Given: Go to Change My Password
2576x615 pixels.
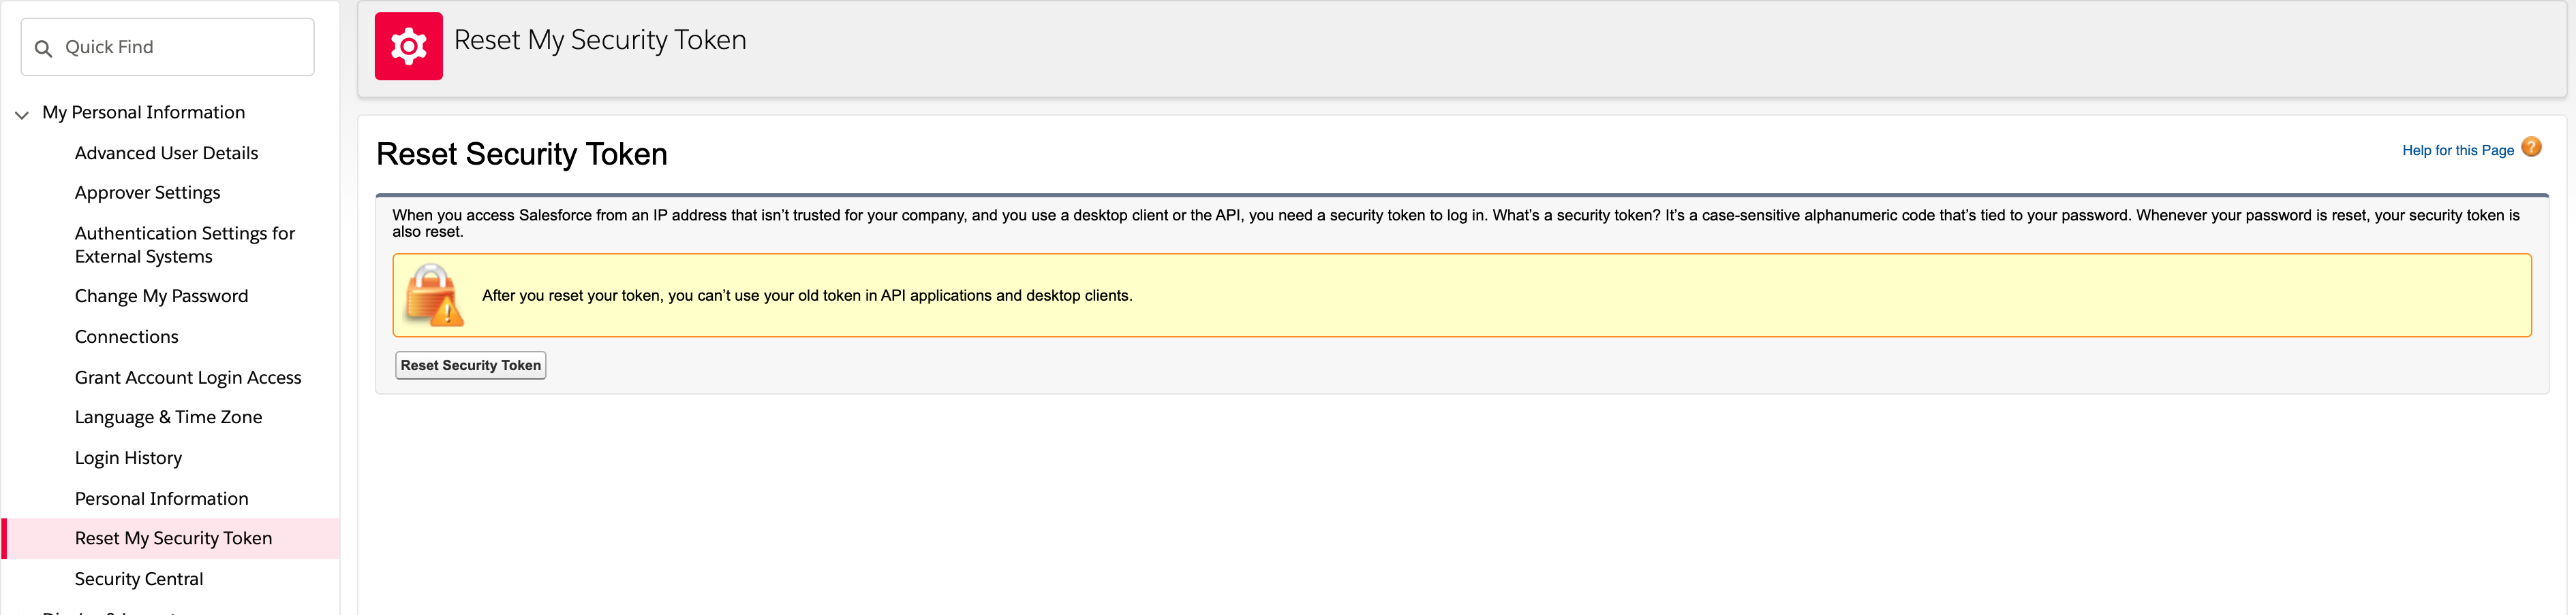Looking at the screenshot, I should [161, 297].
